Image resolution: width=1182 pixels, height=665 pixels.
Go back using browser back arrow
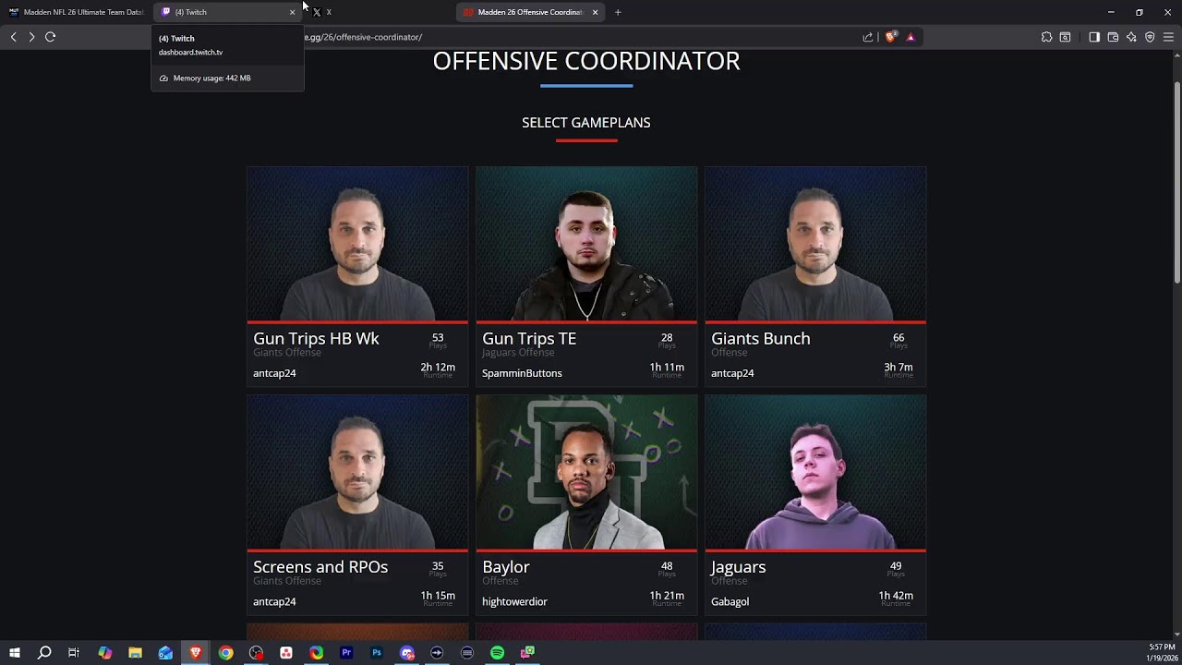coord(13,37)
